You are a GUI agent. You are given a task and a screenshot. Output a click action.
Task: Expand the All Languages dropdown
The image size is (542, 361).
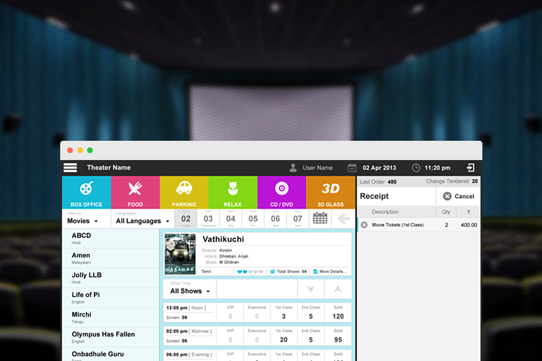tap(142, 218)
